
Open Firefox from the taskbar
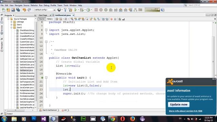[132, 119]
